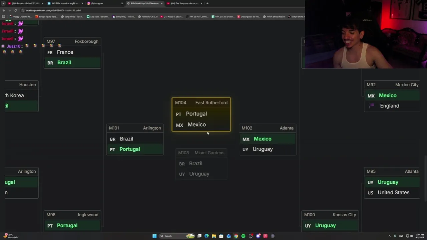
Task: Open File Explorer from taskbar
Action: click(x=214, y=236)
